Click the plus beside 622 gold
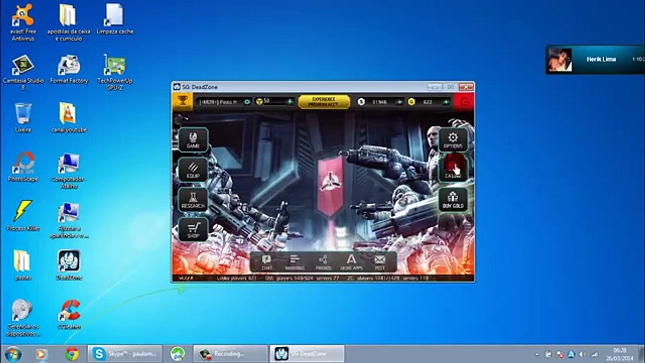 [x=445, y=102]
